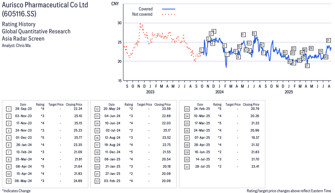The height and width of the screenshot is (193, 335).
Task: Select chart marker 28 on the chart
Action: click(311, 48)
